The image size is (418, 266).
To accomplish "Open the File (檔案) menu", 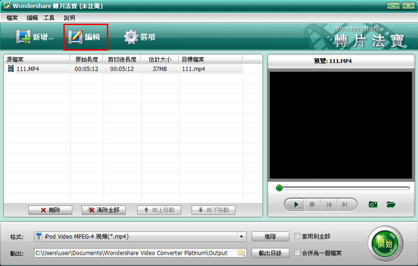I will pyautogui.click(x=12, y=18).
